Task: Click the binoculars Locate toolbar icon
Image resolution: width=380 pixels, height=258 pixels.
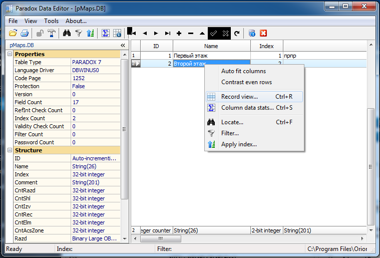Action: click(x=67, y=33)
